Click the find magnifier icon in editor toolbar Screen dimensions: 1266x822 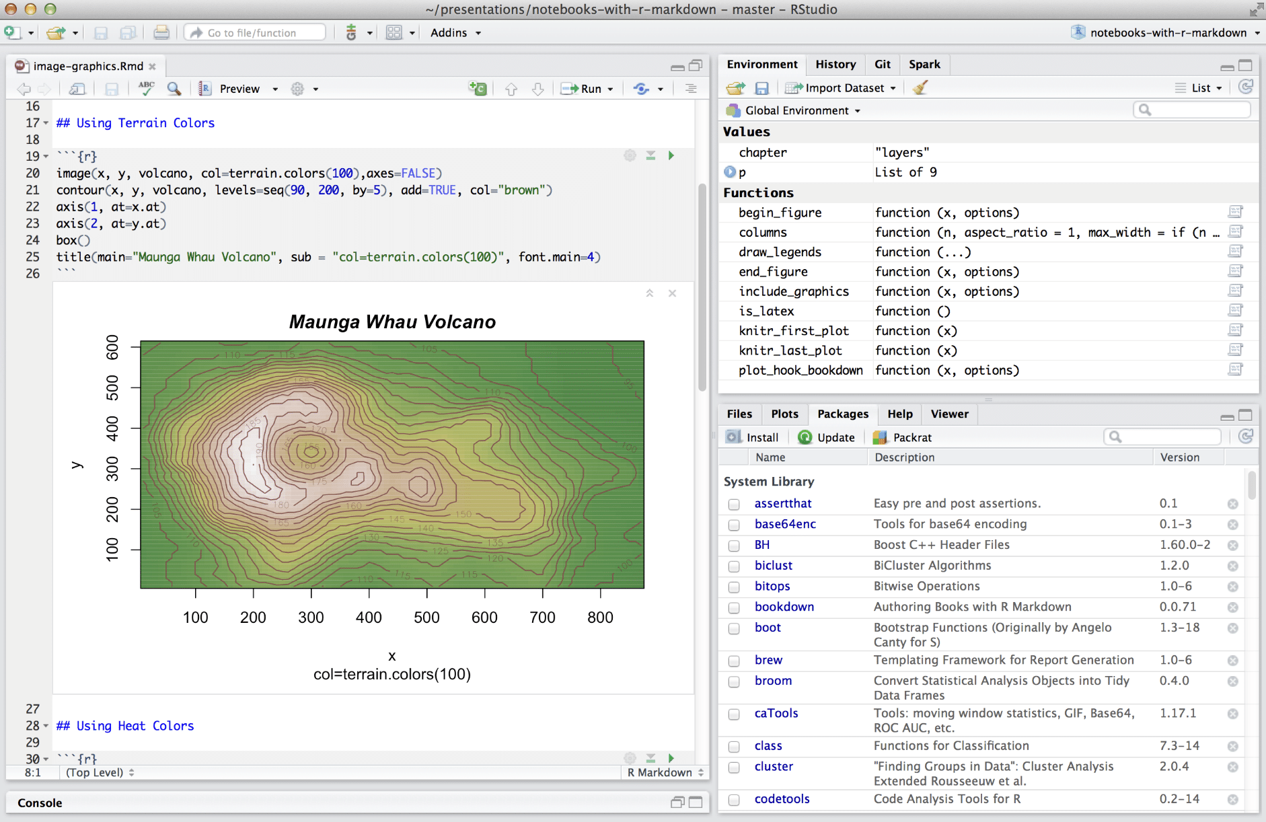pyautogui.click(x=174, y=88)
